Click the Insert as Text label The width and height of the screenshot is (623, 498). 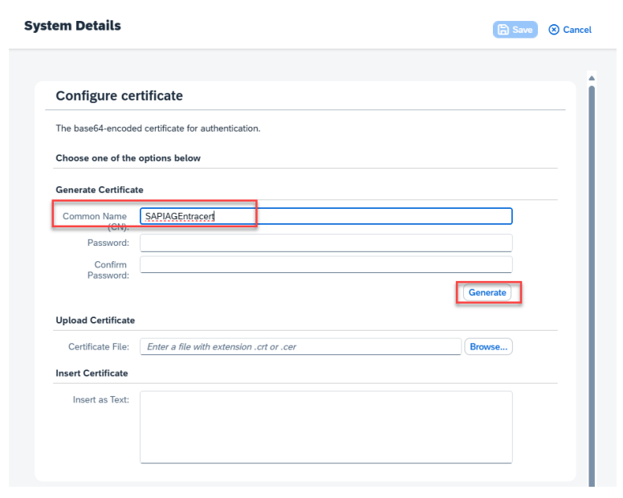[x=100, y=400]
